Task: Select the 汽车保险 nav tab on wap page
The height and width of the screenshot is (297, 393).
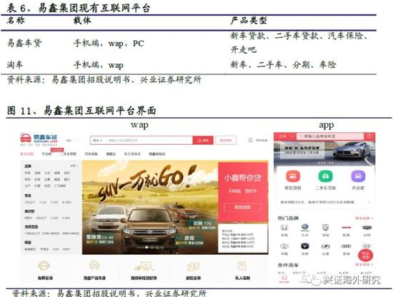Action: pos(91,153)
